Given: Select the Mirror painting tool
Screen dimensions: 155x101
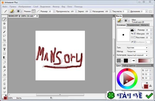Looking at the screenshot, I should coord(4,92).
